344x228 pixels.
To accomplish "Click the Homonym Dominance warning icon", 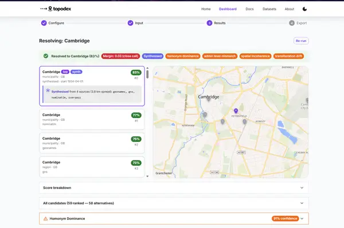I will (45, 219).
